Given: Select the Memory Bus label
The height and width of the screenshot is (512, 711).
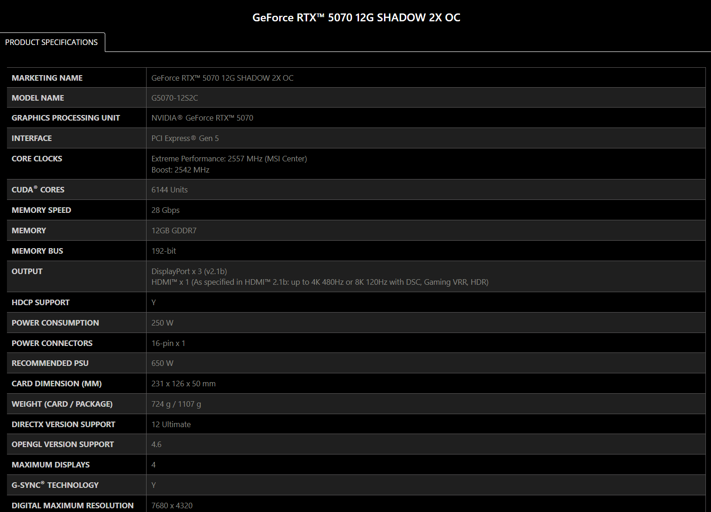Looking at the screenshot, I should (37, 251).
